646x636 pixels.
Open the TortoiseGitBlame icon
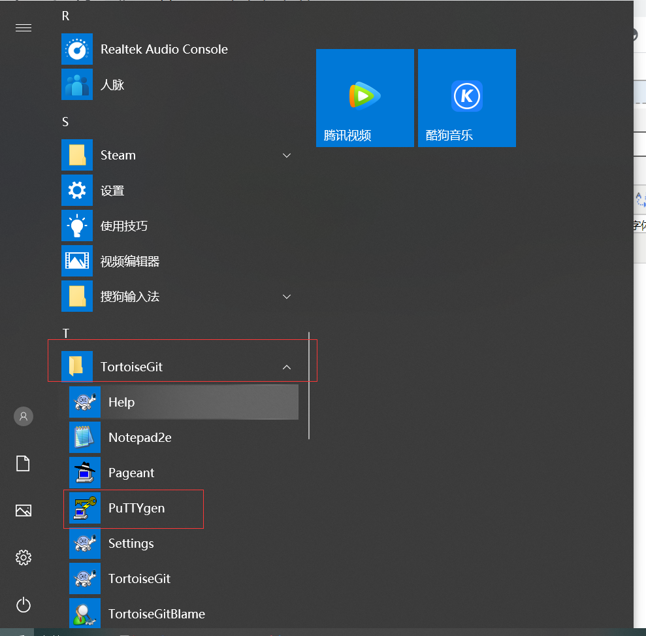tap(85, 613)
